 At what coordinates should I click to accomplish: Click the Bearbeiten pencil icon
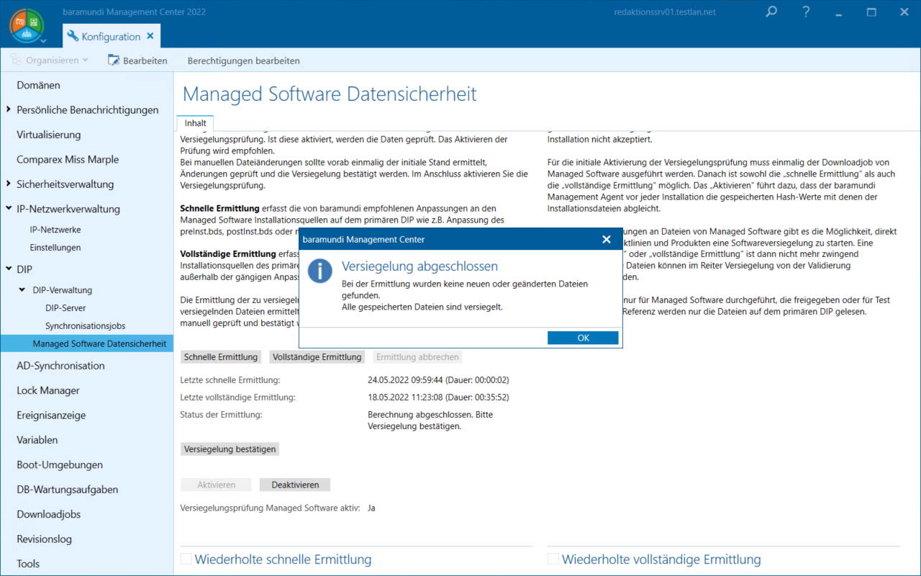tap(114, 60)
